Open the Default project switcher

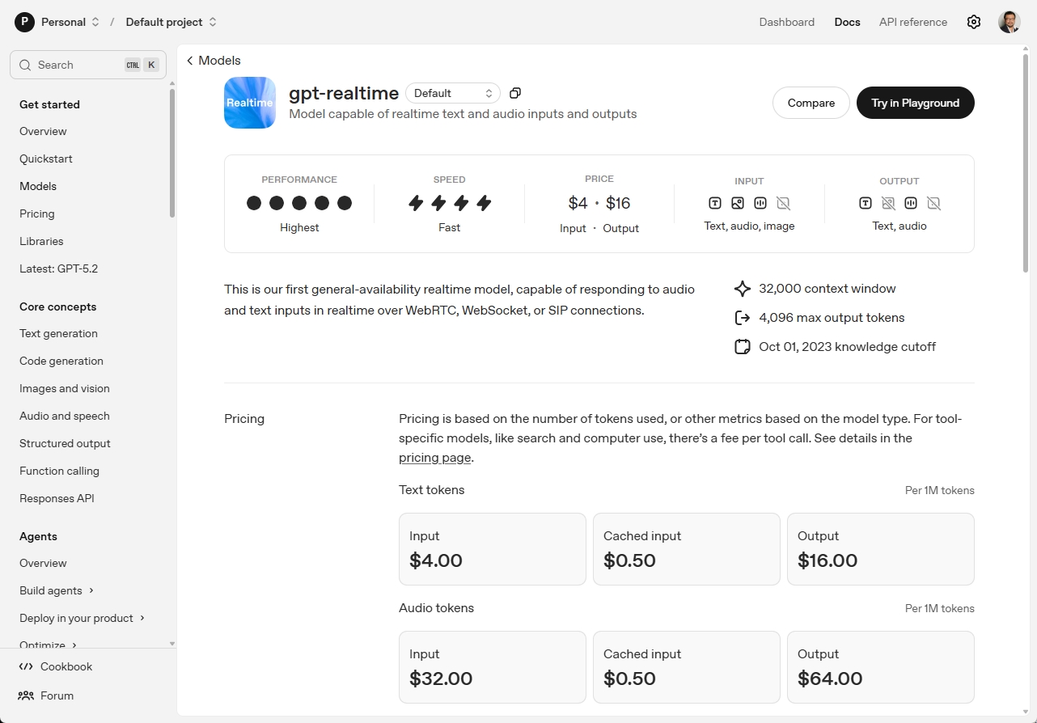click(171, 22)
